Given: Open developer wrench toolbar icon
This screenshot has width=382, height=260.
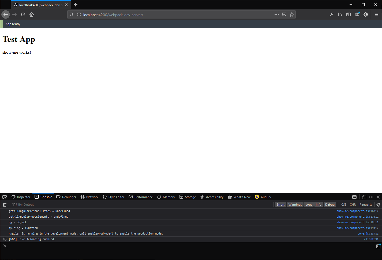Looking at the screenshot, I should click(x=331, y=14).
